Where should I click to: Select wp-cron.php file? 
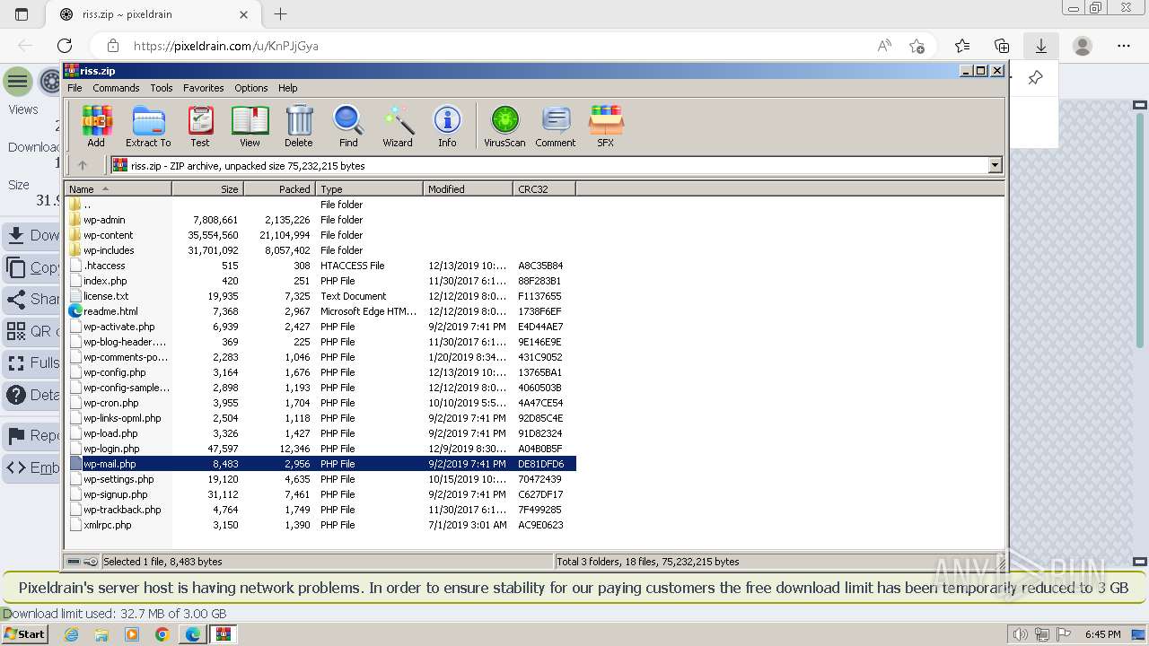(x=110, y=403)
